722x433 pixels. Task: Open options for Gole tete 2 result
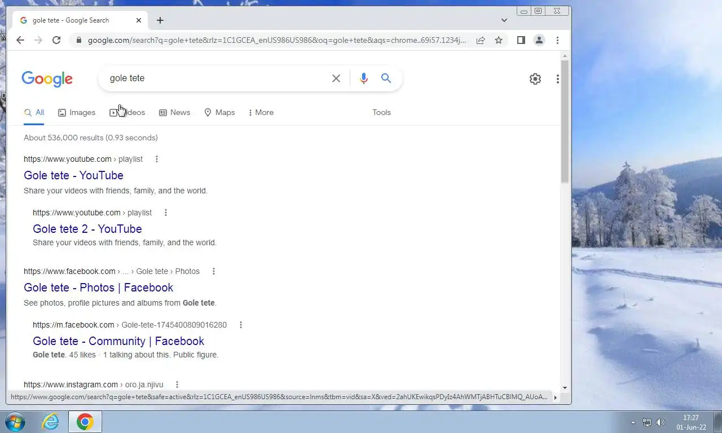[166, 213]
